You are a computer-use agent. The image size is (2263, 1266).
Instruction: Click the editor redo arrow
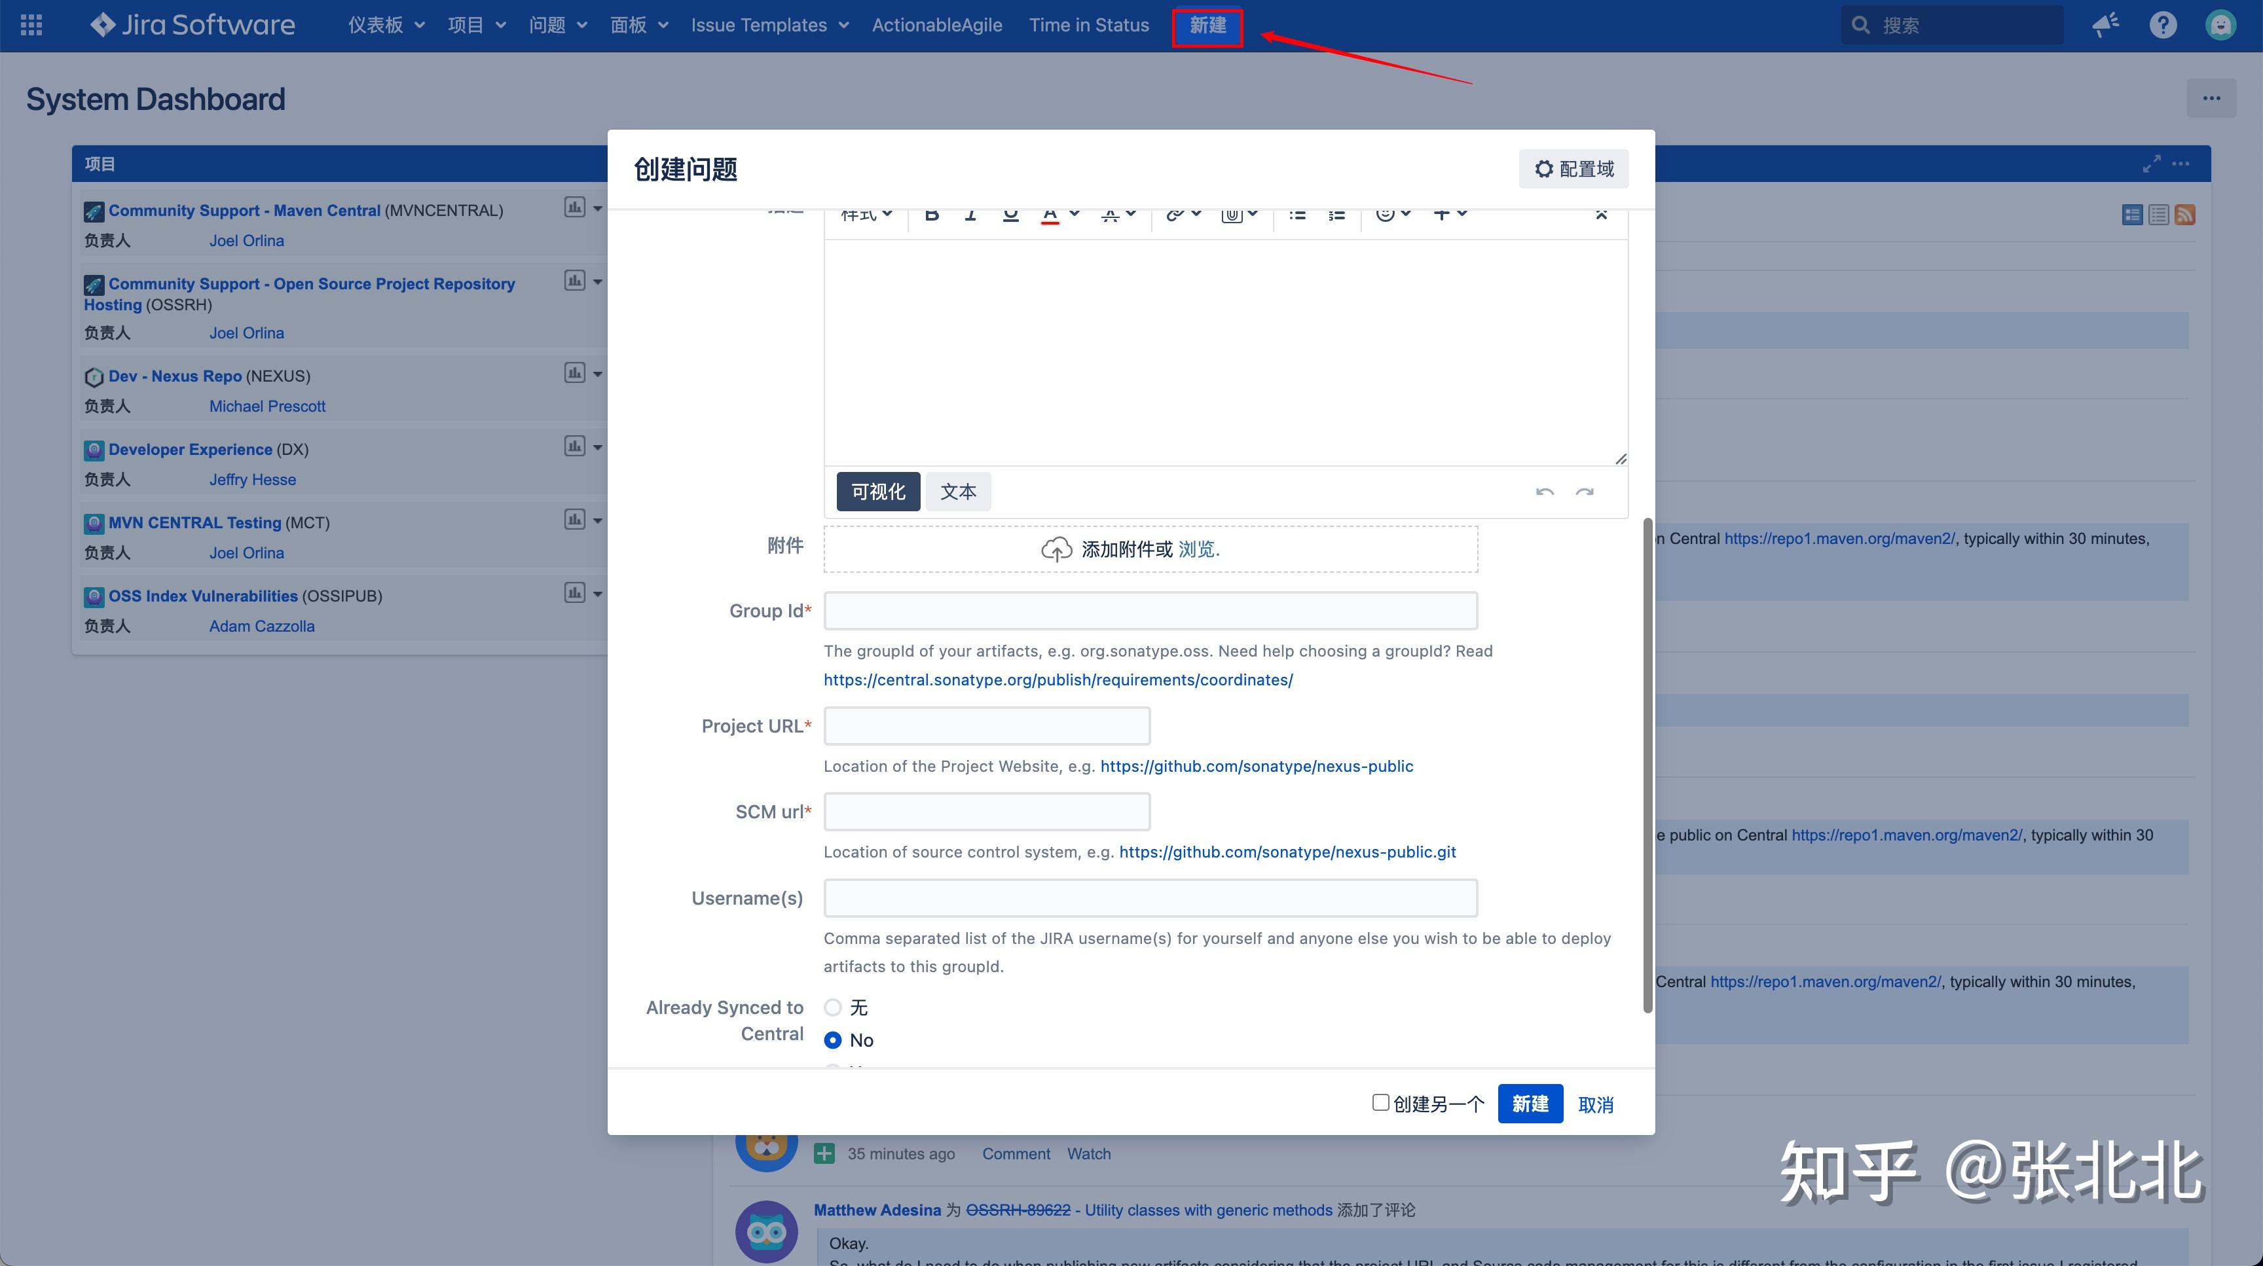[x=1585, y=492]
